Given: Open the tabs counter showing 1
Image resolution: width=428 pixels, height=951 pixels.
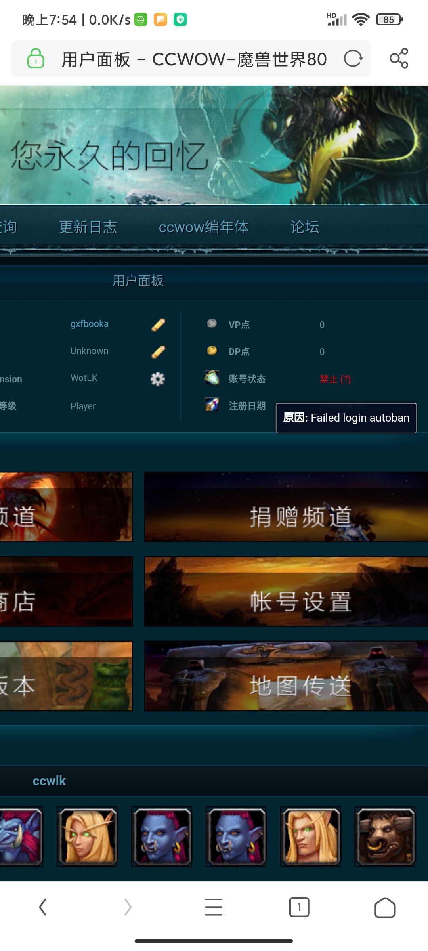Looking at the screenshot, I should (299, 907).
